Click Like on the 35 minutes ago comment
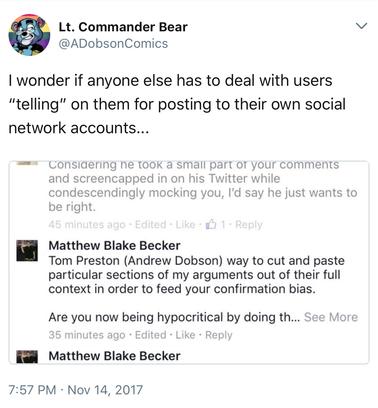 (x=185, y=335)
